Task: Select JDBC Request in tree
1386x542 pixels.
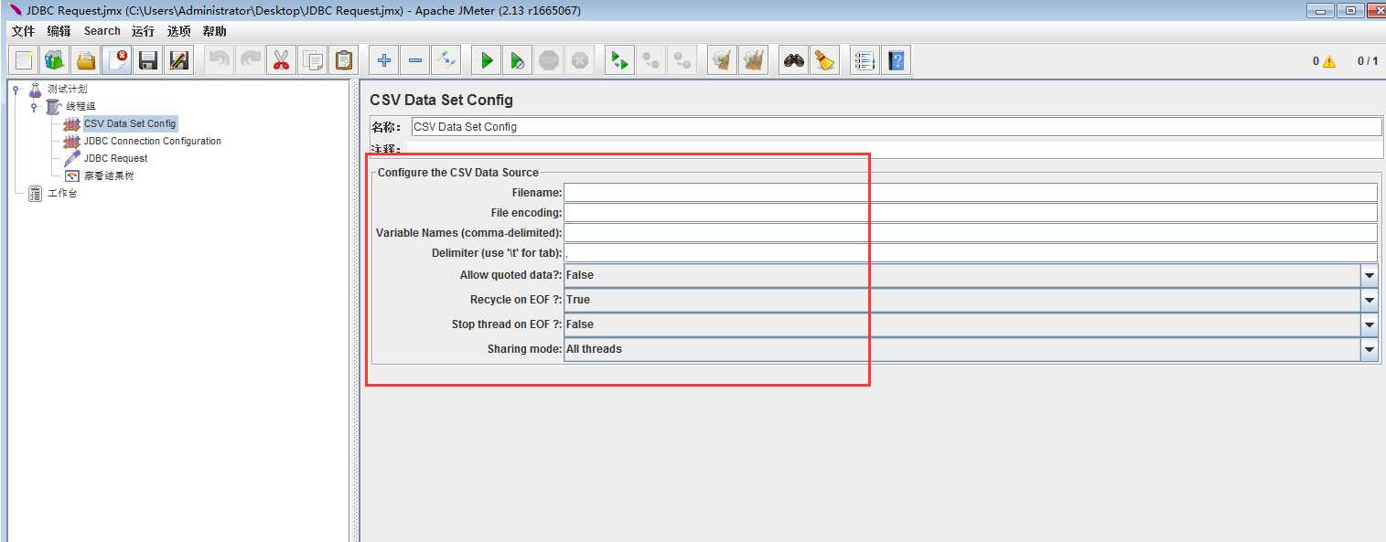Action: [116, 158]
